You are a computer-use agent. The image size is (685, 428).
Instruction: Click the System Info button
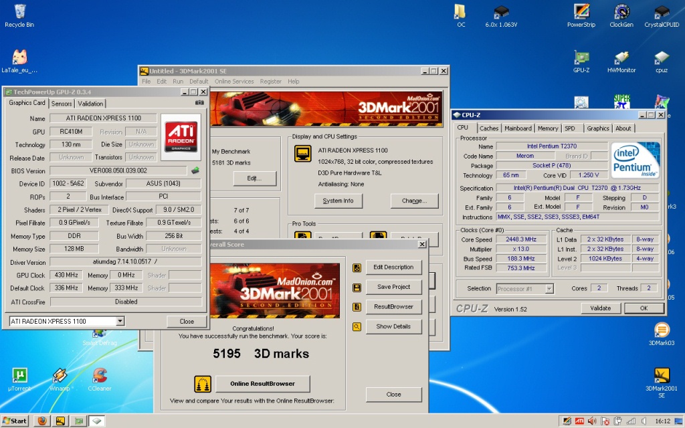pyautogui.click(x=338, y=201)
